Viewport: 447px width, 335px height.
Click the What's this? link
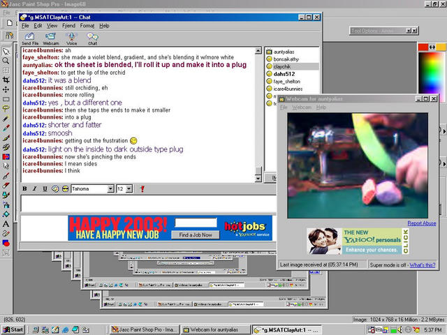click(x=422, y=265)
